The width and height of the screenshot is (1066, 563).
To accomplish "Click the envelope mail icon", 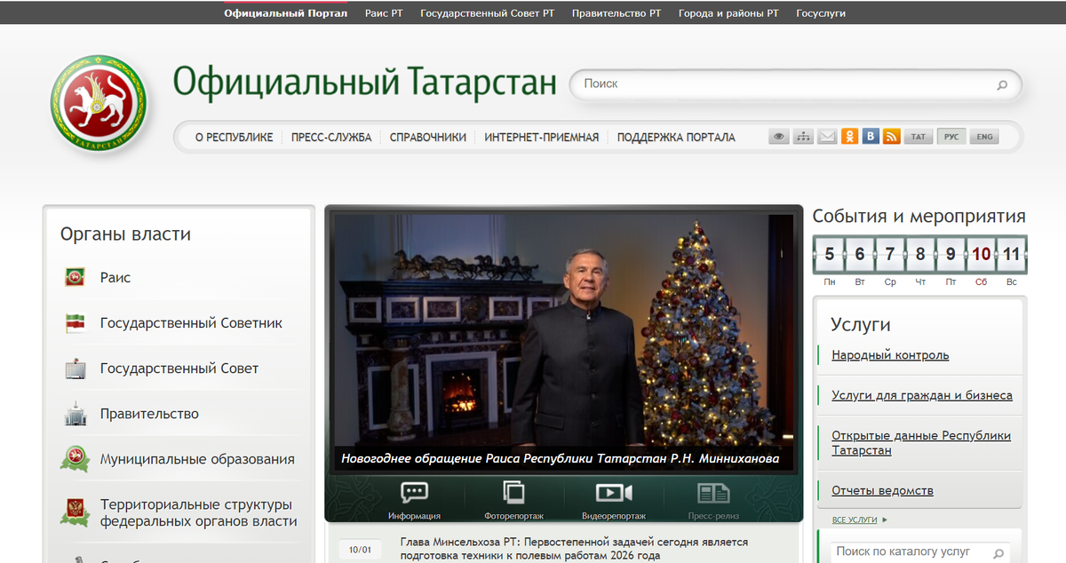I will click(x=827, y=137).
